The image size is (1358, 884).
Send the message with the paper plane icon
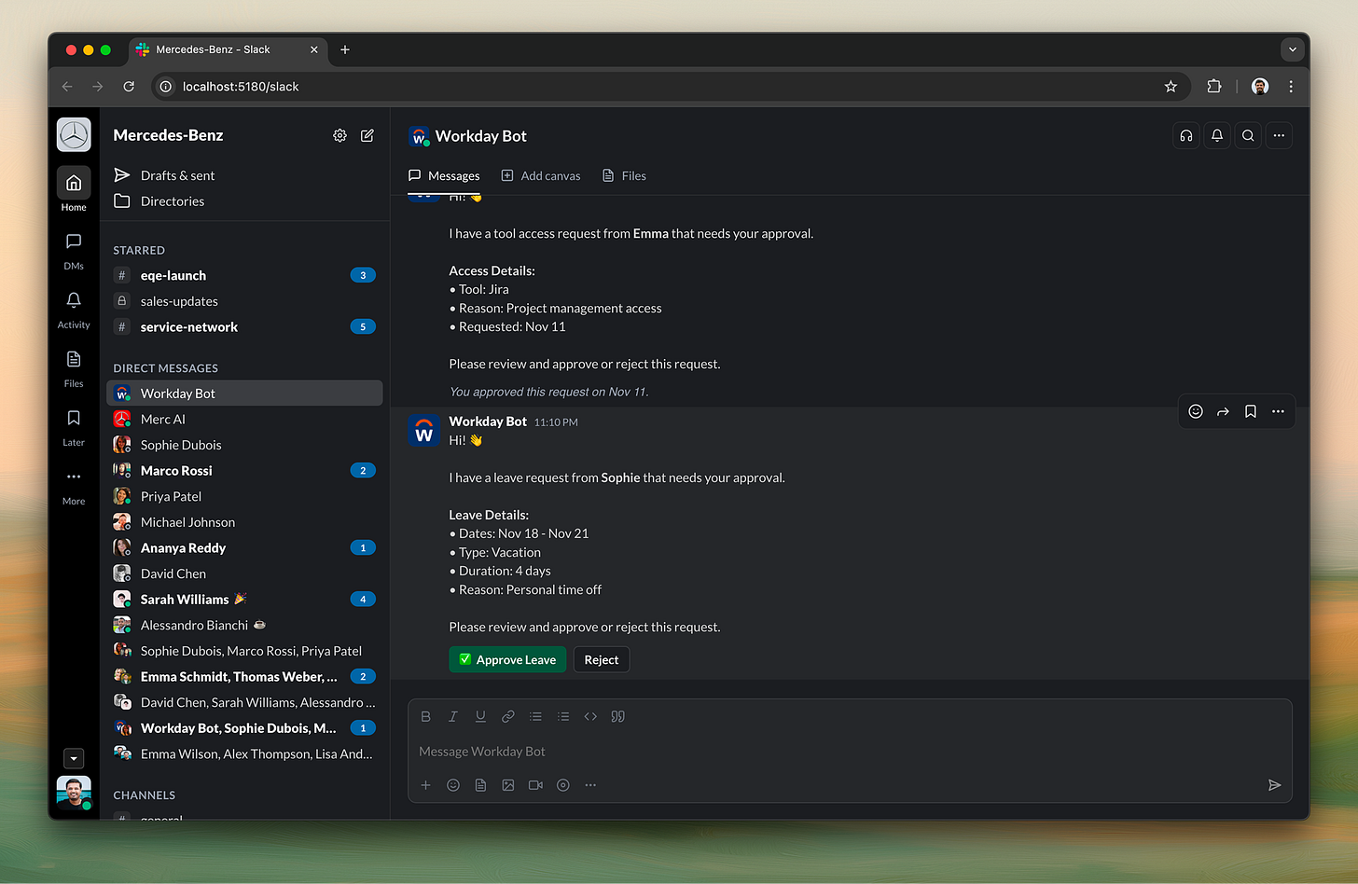coord(1274,784)
